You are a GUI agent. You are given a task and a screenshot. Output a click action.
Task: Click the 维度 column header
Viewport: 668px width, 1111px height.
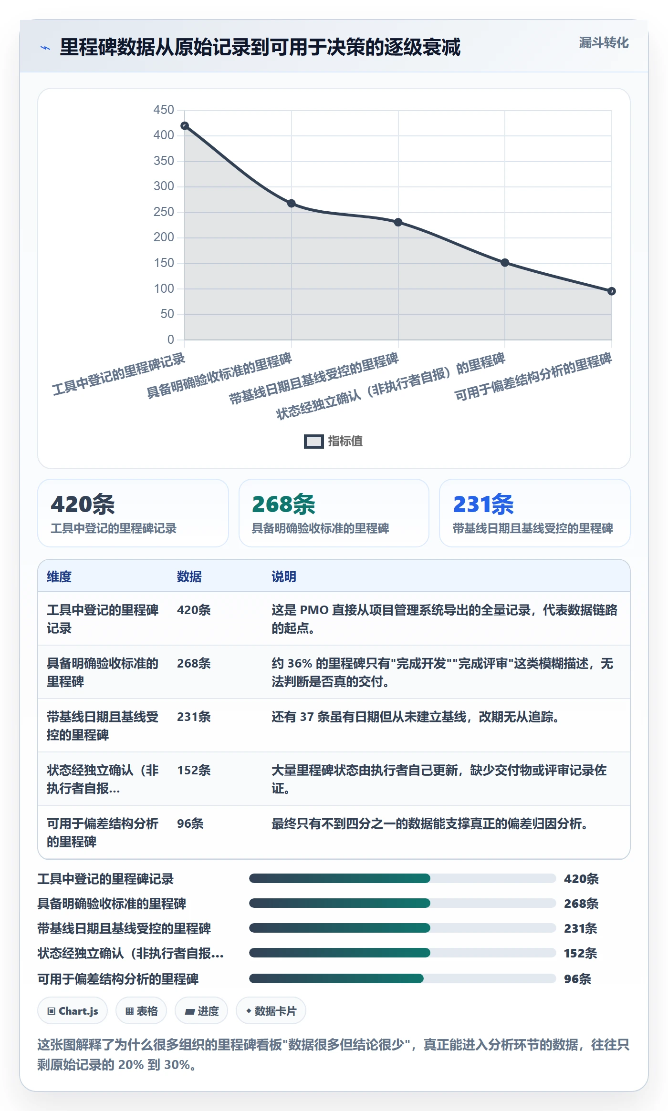(59, 576)
